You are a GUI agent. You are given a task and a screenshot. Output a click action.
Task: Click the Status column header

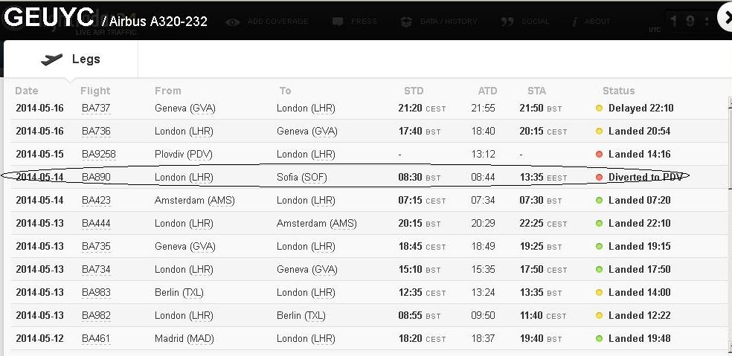coord(619,91)
